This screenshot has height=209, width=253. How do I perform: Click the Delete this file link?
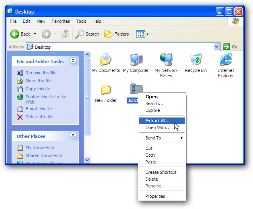(39, 117)
